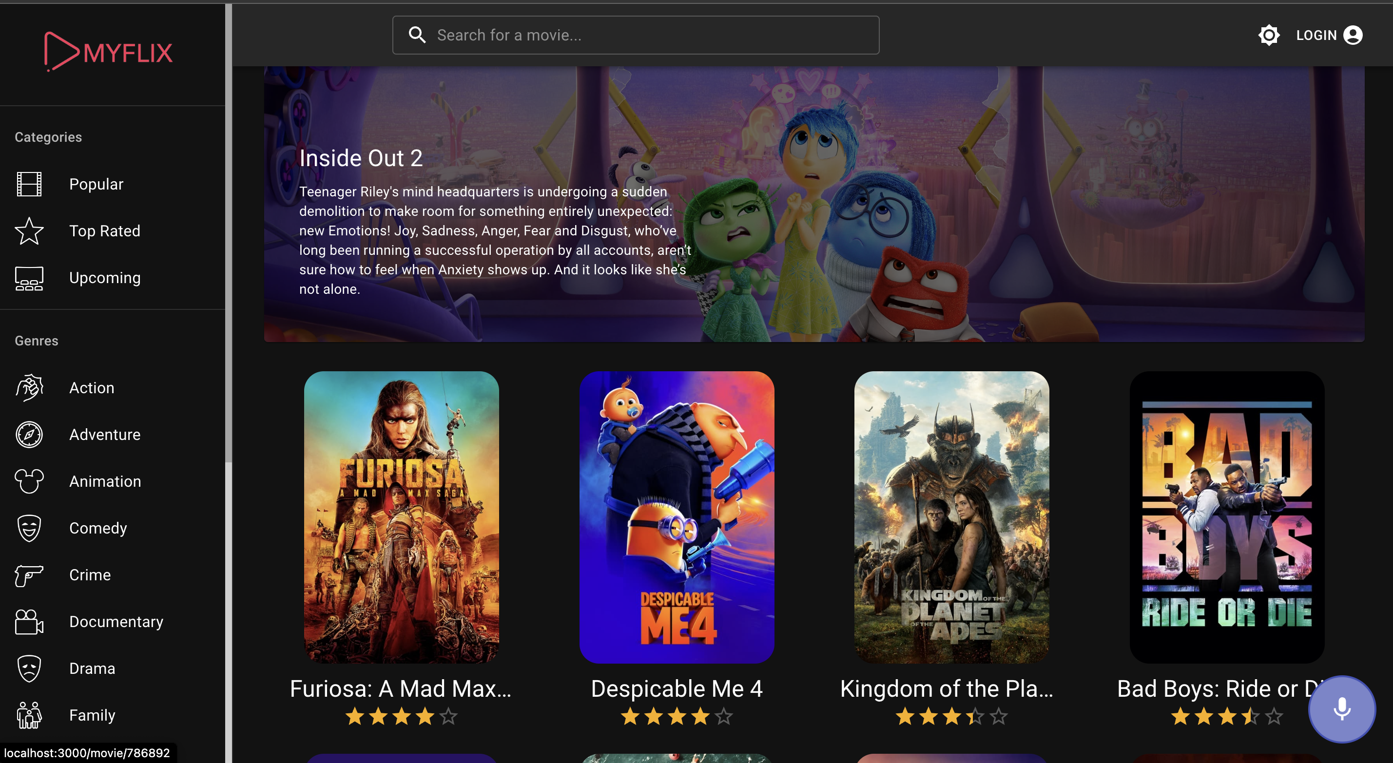Screen dimensions: 1393x763
Task: Select the Drama genre icon
Action: [x=29, y=668]
